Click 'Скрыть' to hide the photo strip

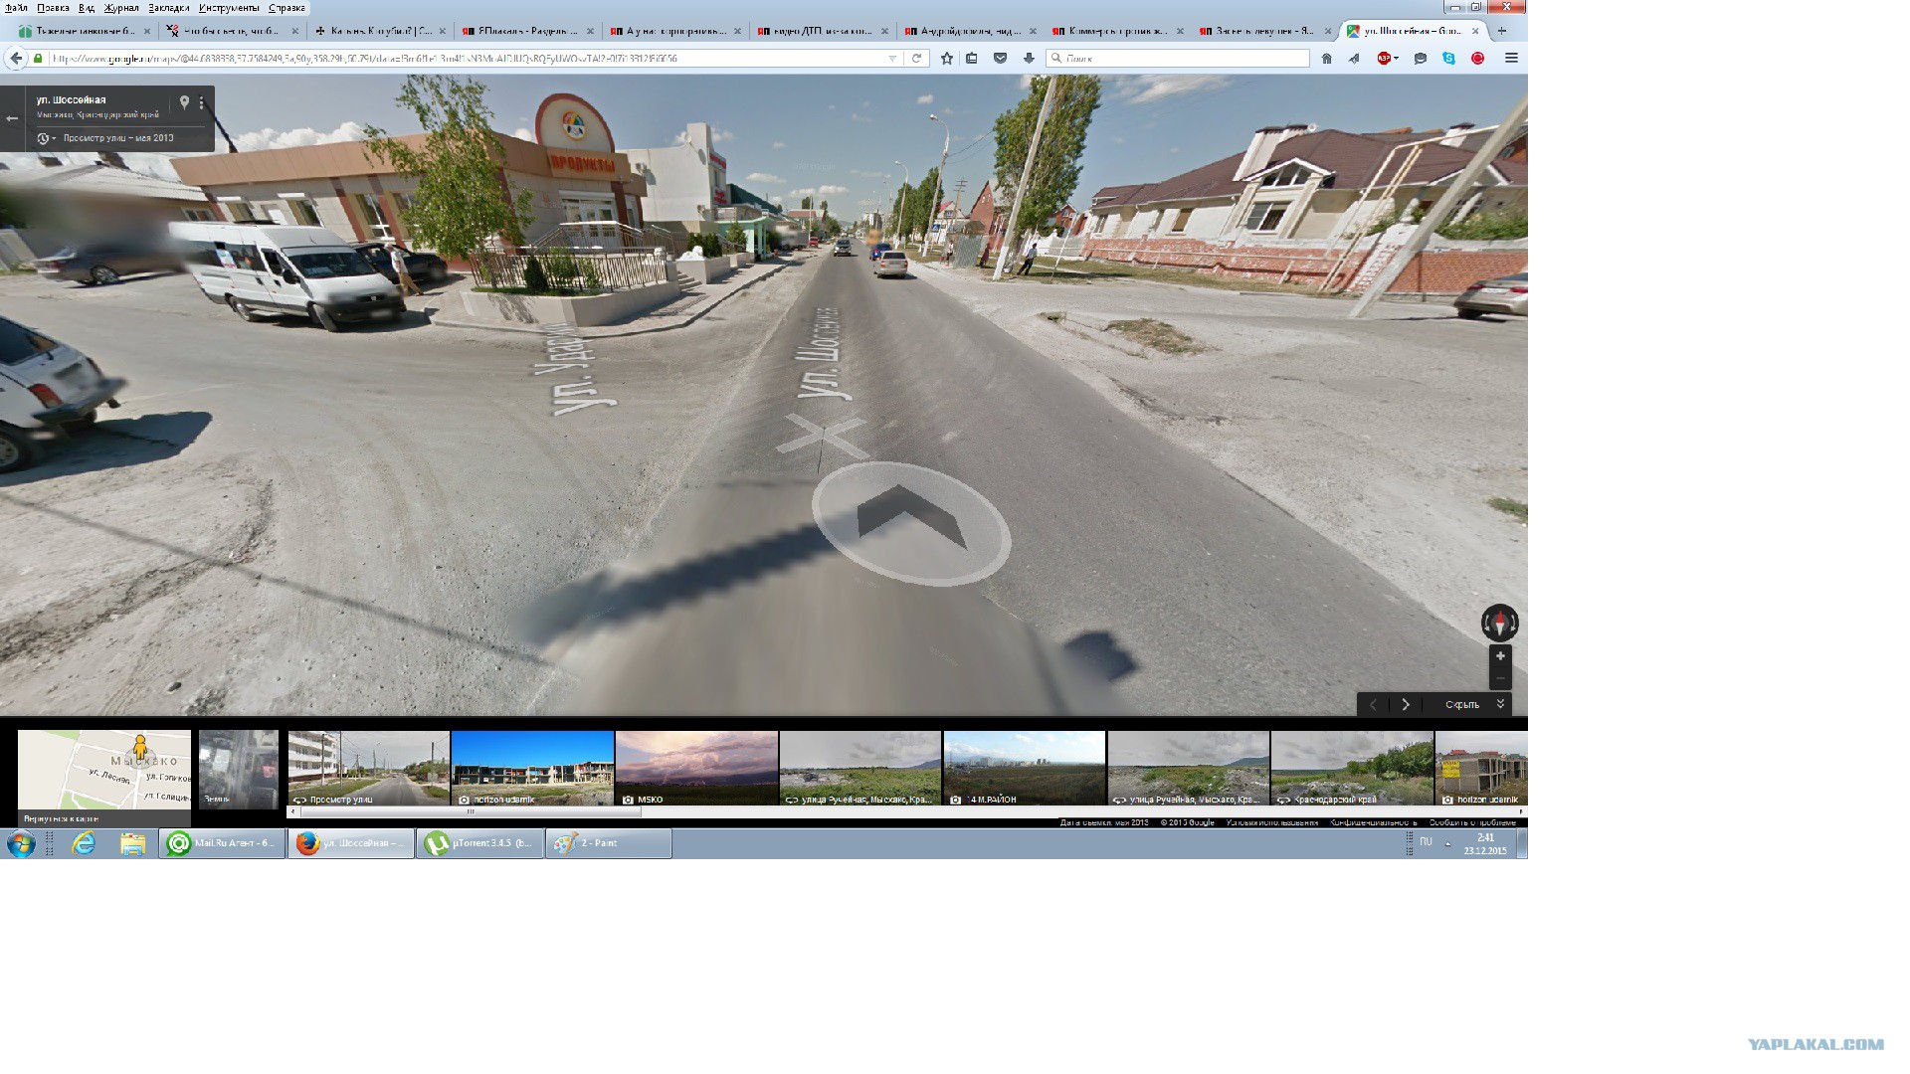1462,704
